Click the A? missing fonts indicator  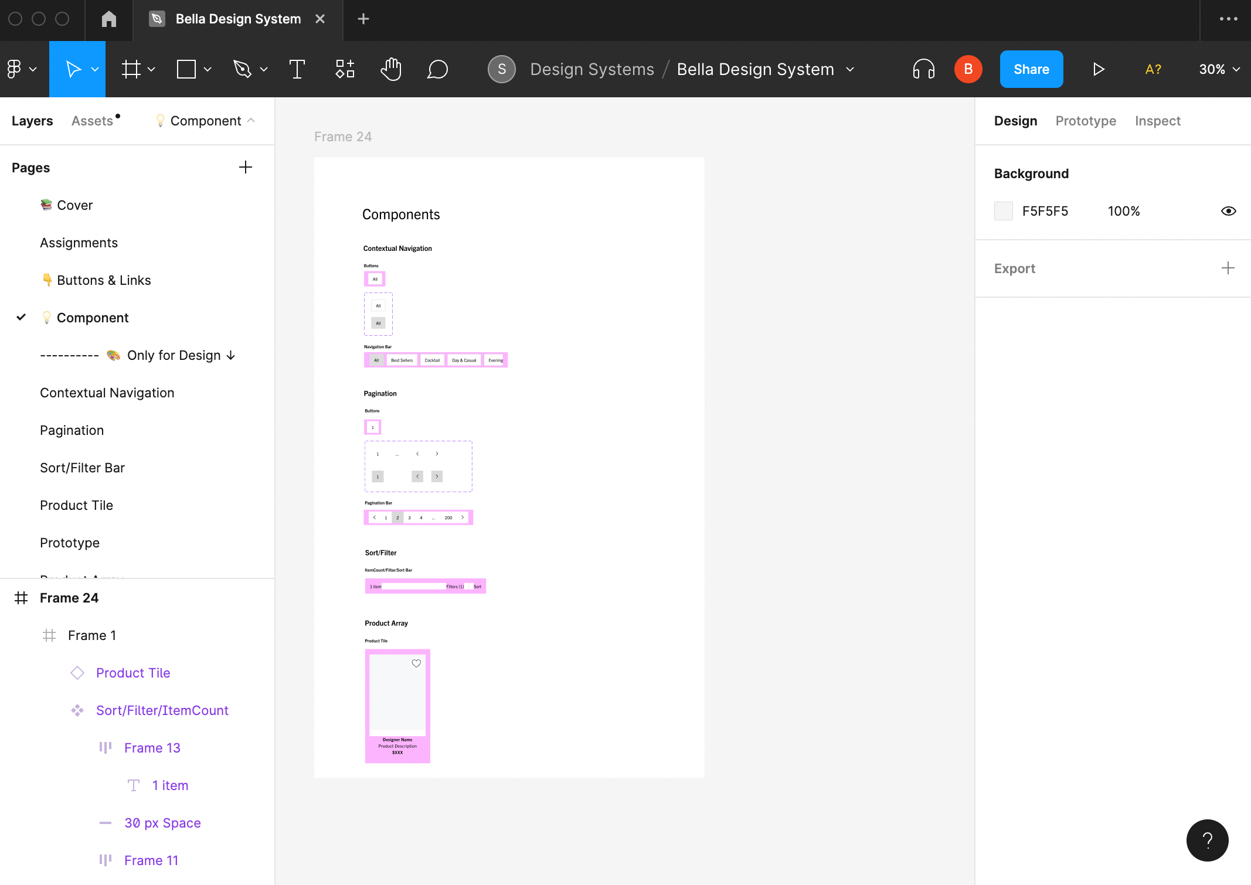[1153, 69]
